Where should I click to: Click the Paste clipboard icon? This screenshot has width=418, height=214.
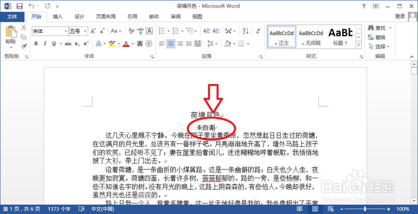tap(11, 32)
